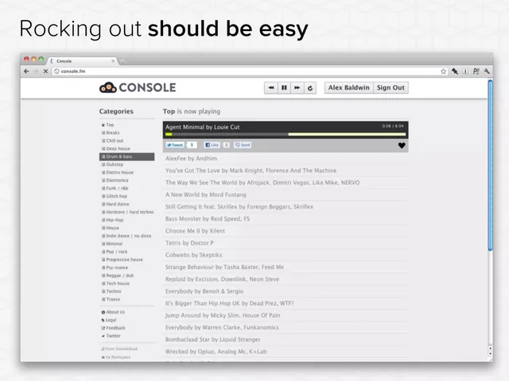
Task: Click the previous track button
Action: click(271, 88)
